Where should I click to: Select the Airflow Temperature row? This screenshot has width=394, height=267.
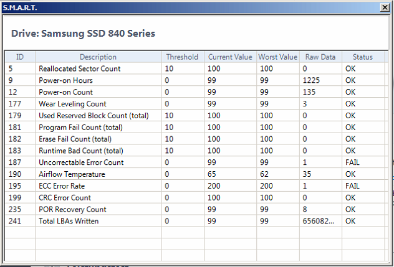[195, 174]
